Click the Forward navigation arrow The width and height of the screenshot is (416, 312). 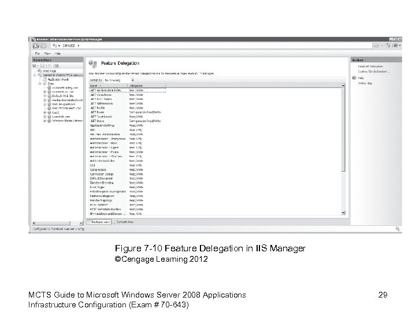43,46
